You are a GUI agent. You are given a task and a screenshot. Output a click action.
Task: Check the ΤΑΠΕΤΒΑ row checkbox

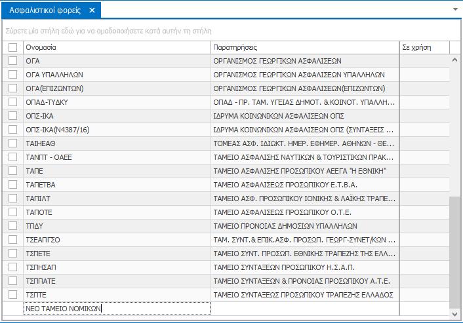(12, 185)
